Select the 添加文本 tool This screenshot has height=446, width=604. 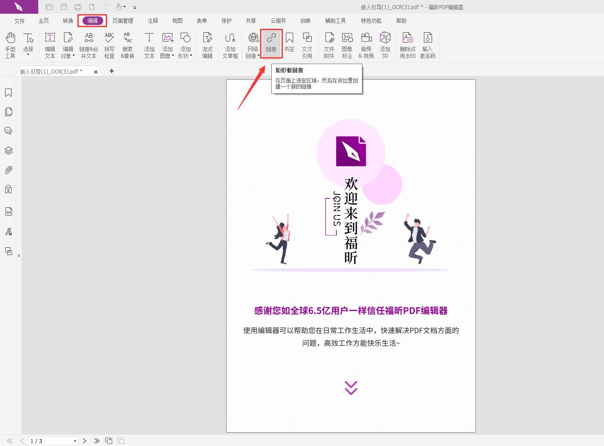pos(149,44)
